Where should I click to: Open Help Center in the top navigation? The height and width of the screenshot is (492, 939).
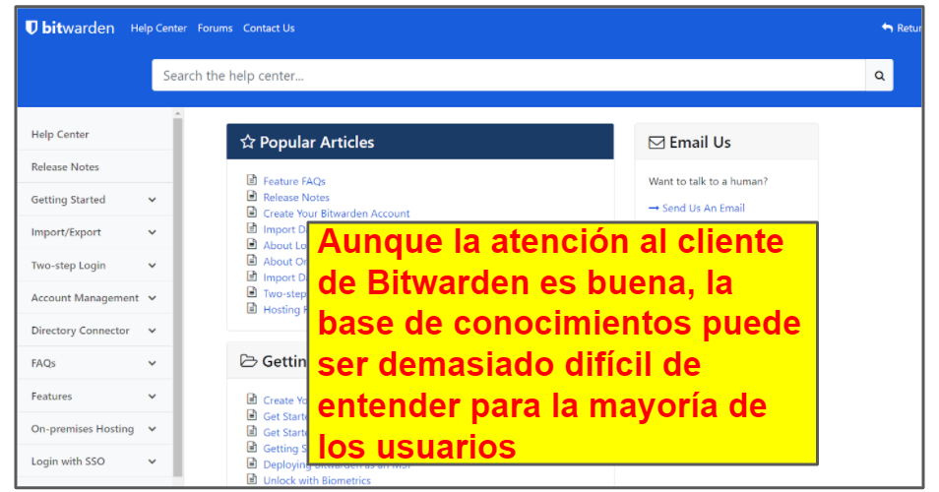[158, 29]
